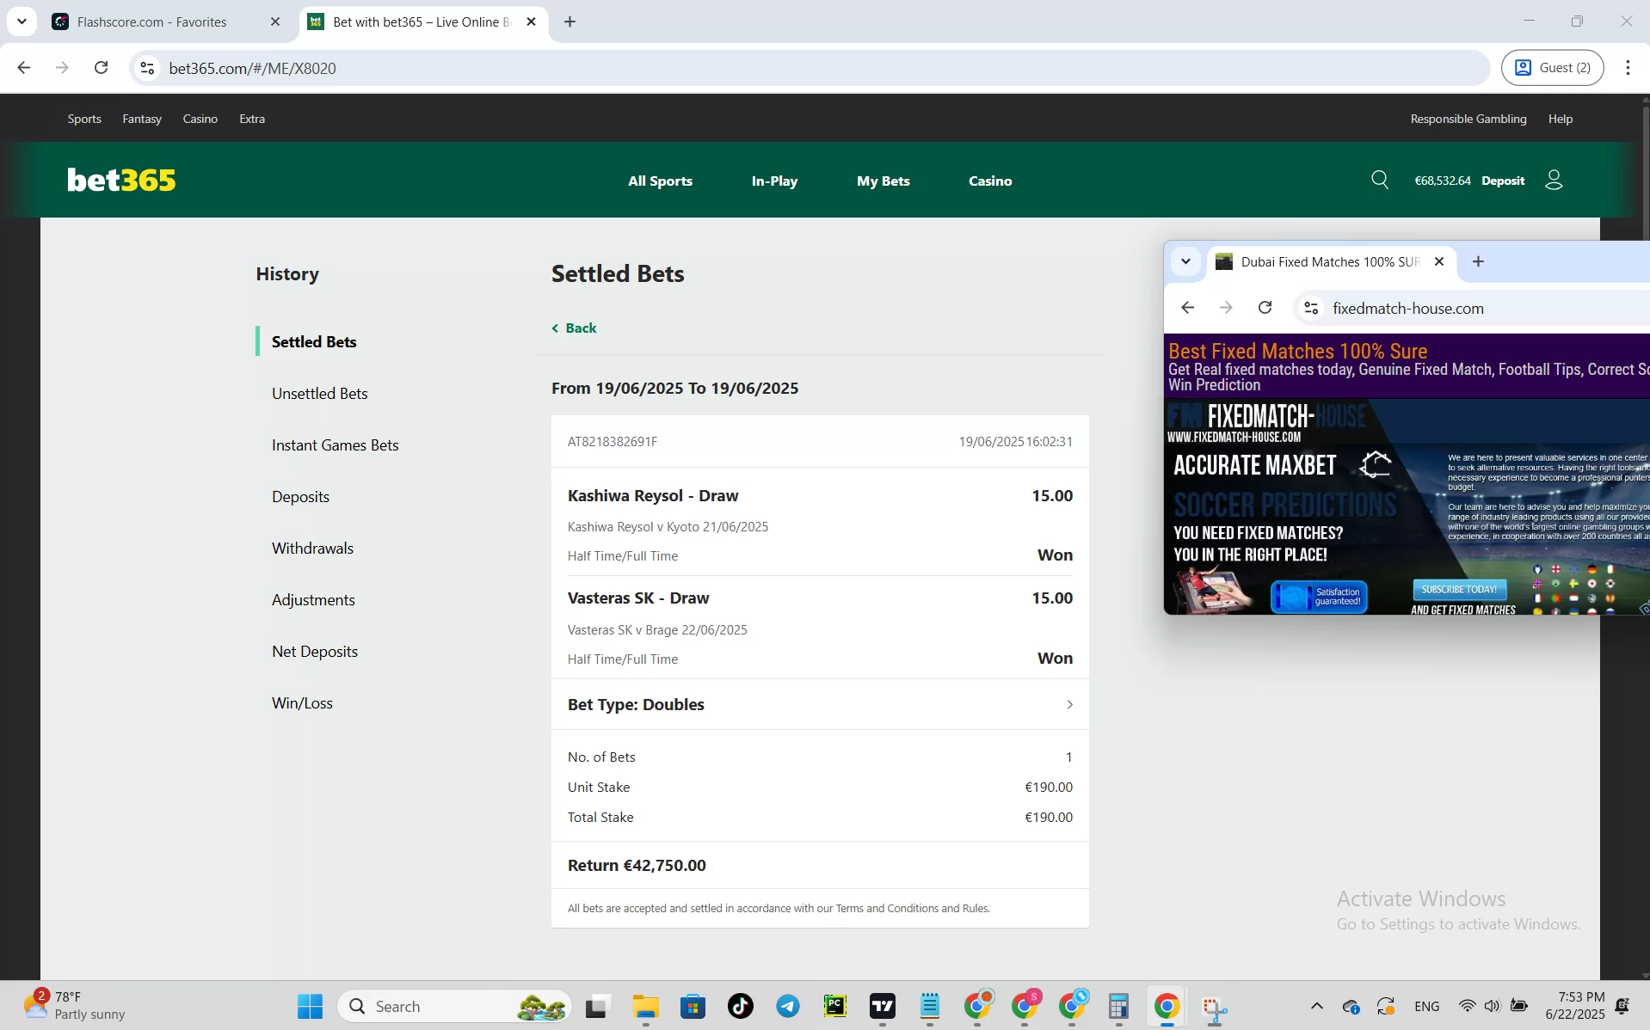Launch TikTok from the taskbar
1650x1030 pixels.
[x=740, y=1006]
